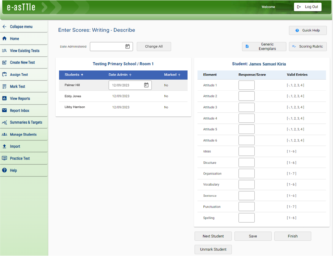
Task: Click the Next Student button
Action: click(x=213, y=236)
